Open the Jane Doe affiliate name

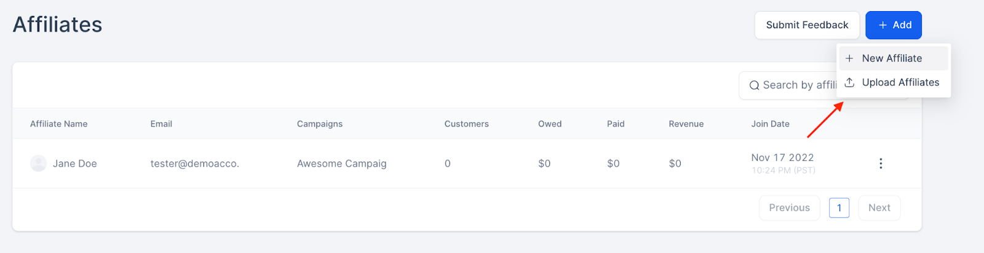click(x=75, y=163)
